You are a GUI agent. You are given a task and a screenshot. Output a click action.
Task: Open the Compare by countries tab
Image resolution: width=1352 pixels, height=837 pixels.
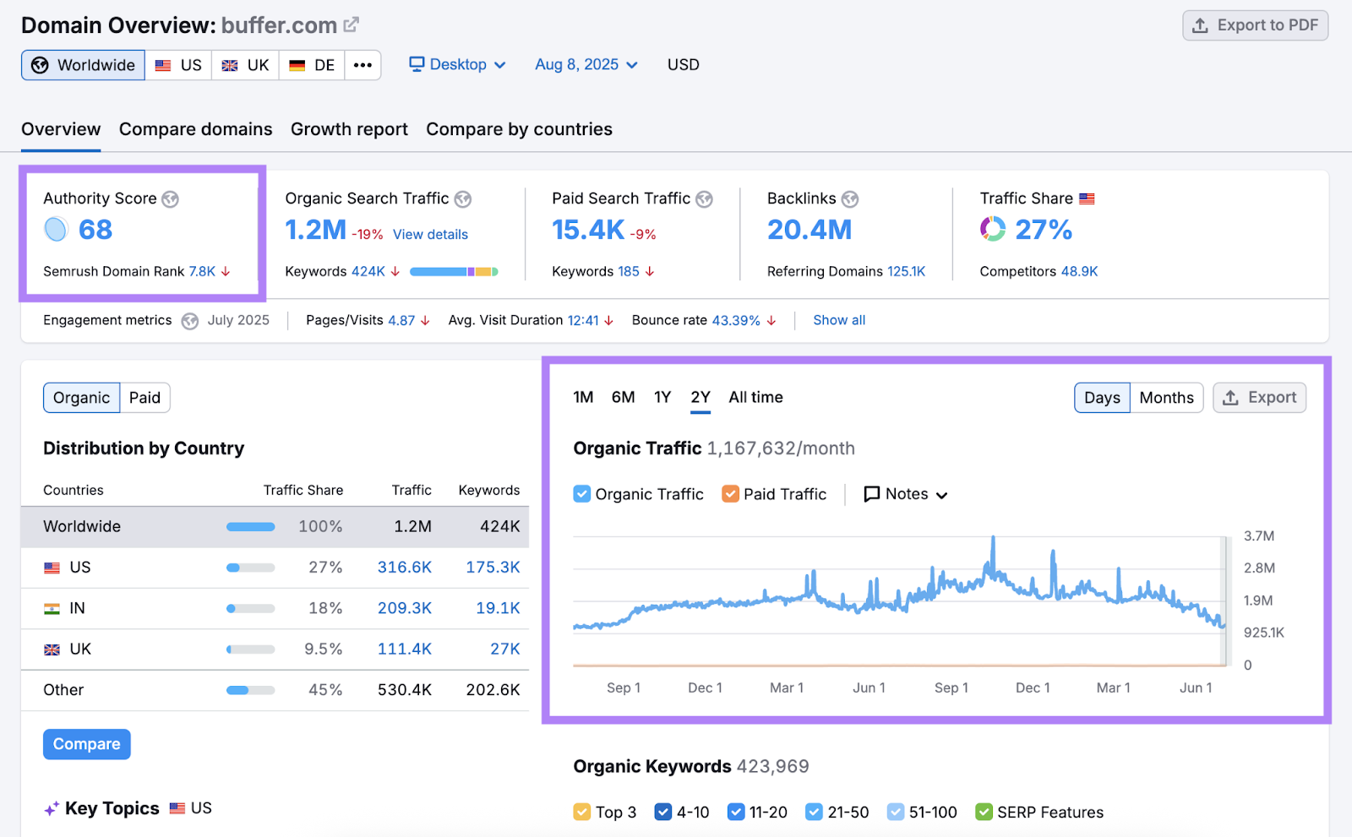(519, 128)
